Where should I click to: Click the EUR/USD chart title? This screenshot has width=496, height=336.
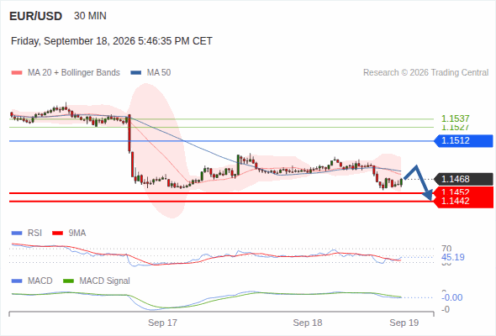pos(36,16)
